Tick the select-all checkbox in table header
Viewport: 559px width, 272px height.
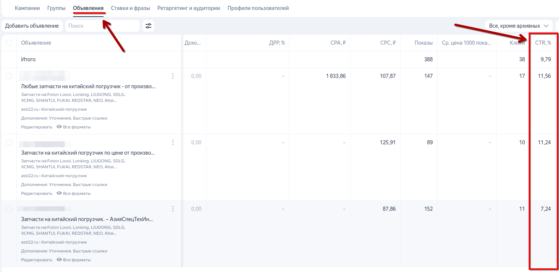pos(9,43)
